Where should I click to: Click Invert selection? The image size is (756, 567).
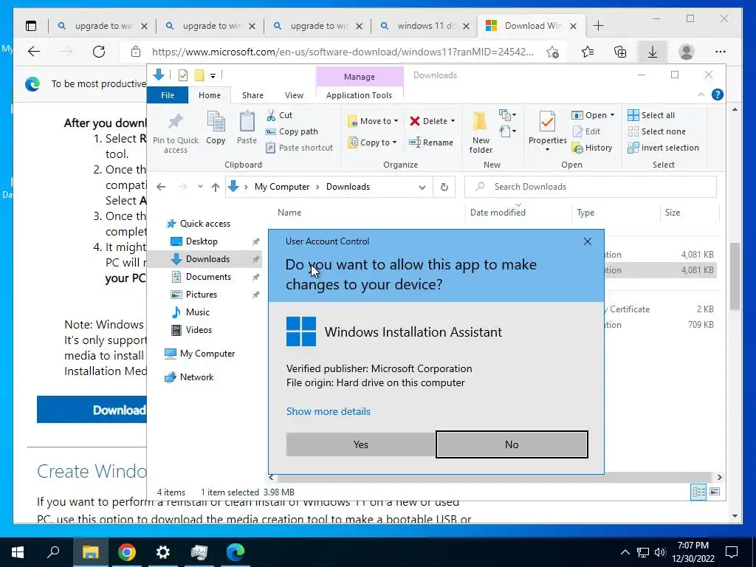663,148
